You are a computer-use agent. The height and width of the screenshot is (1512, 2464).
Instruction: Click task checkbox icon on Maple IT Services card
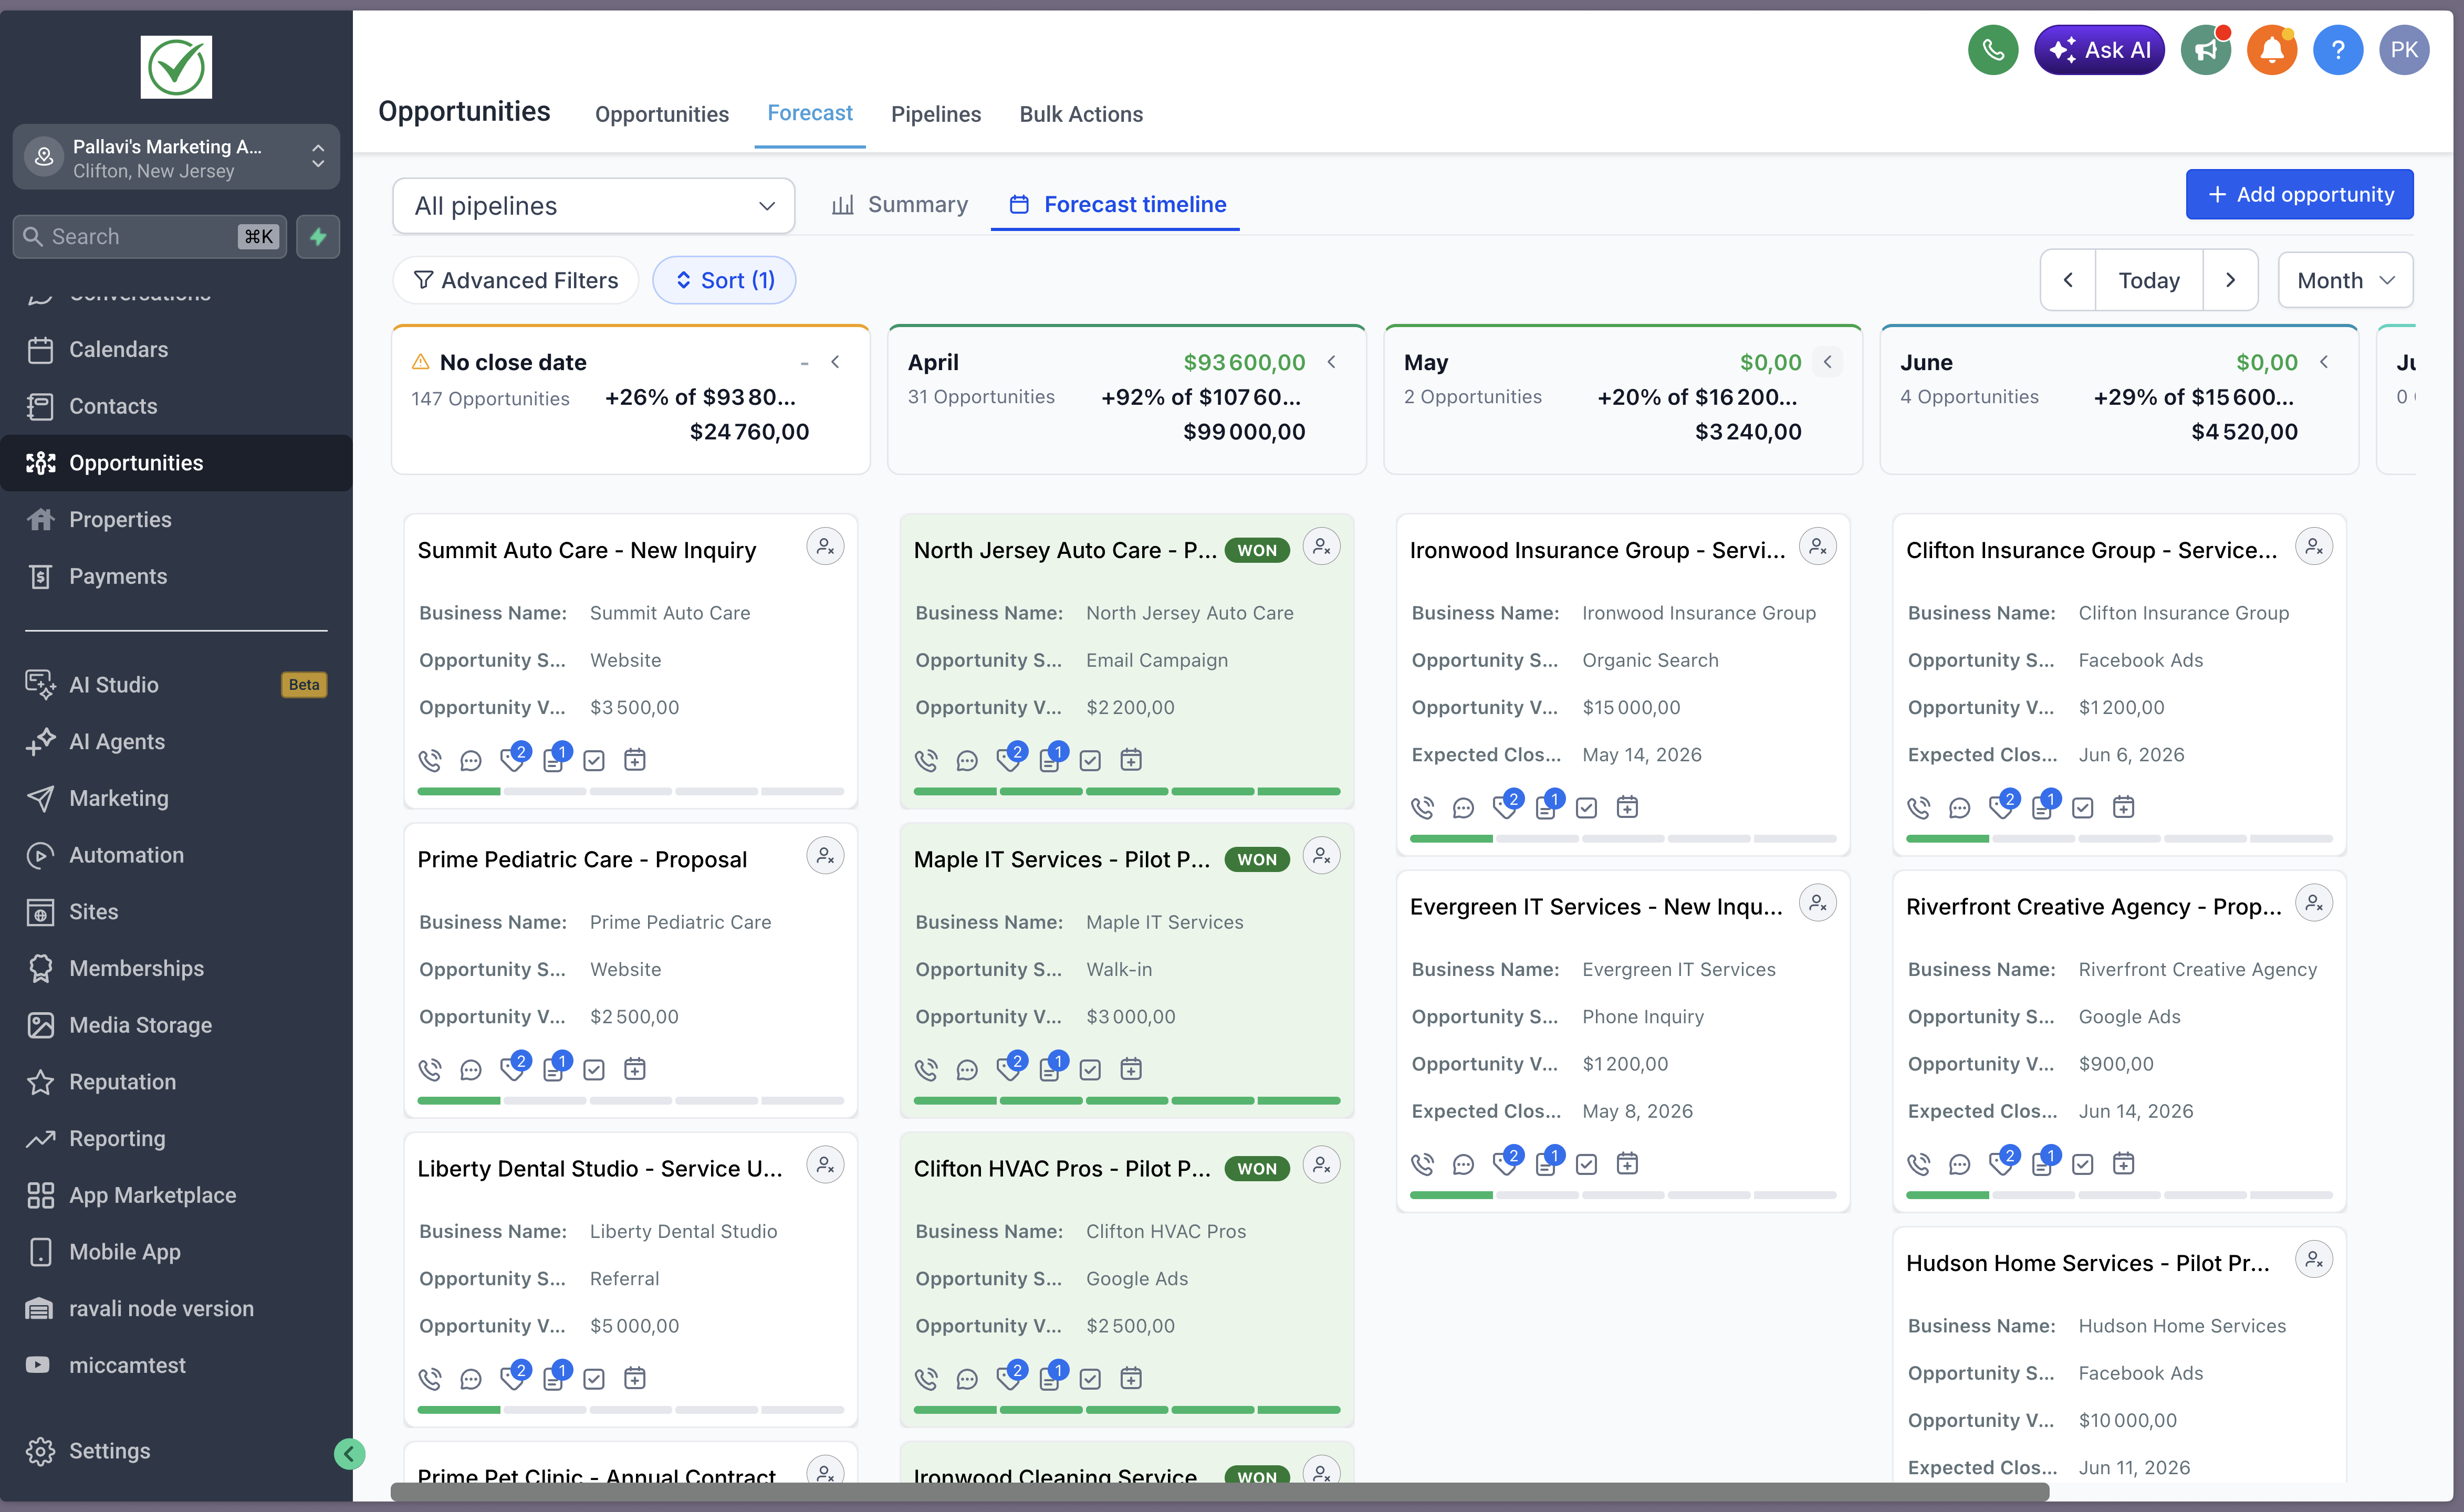pyautogui.click(x=1090, y=1070)
